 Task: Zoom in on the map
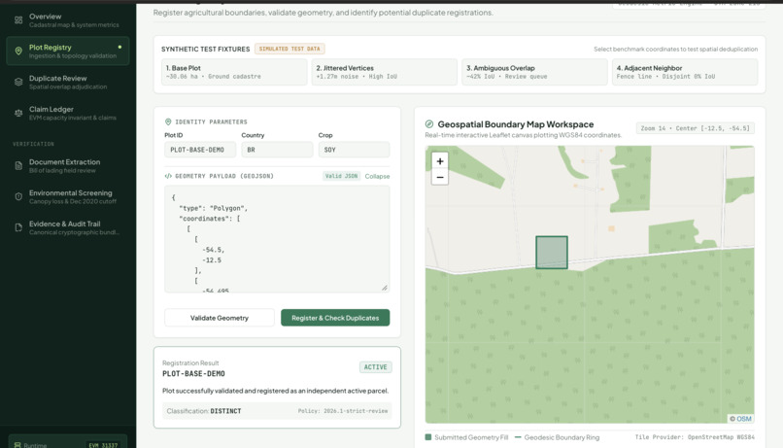pyautogui.click(x=440, y=161)
